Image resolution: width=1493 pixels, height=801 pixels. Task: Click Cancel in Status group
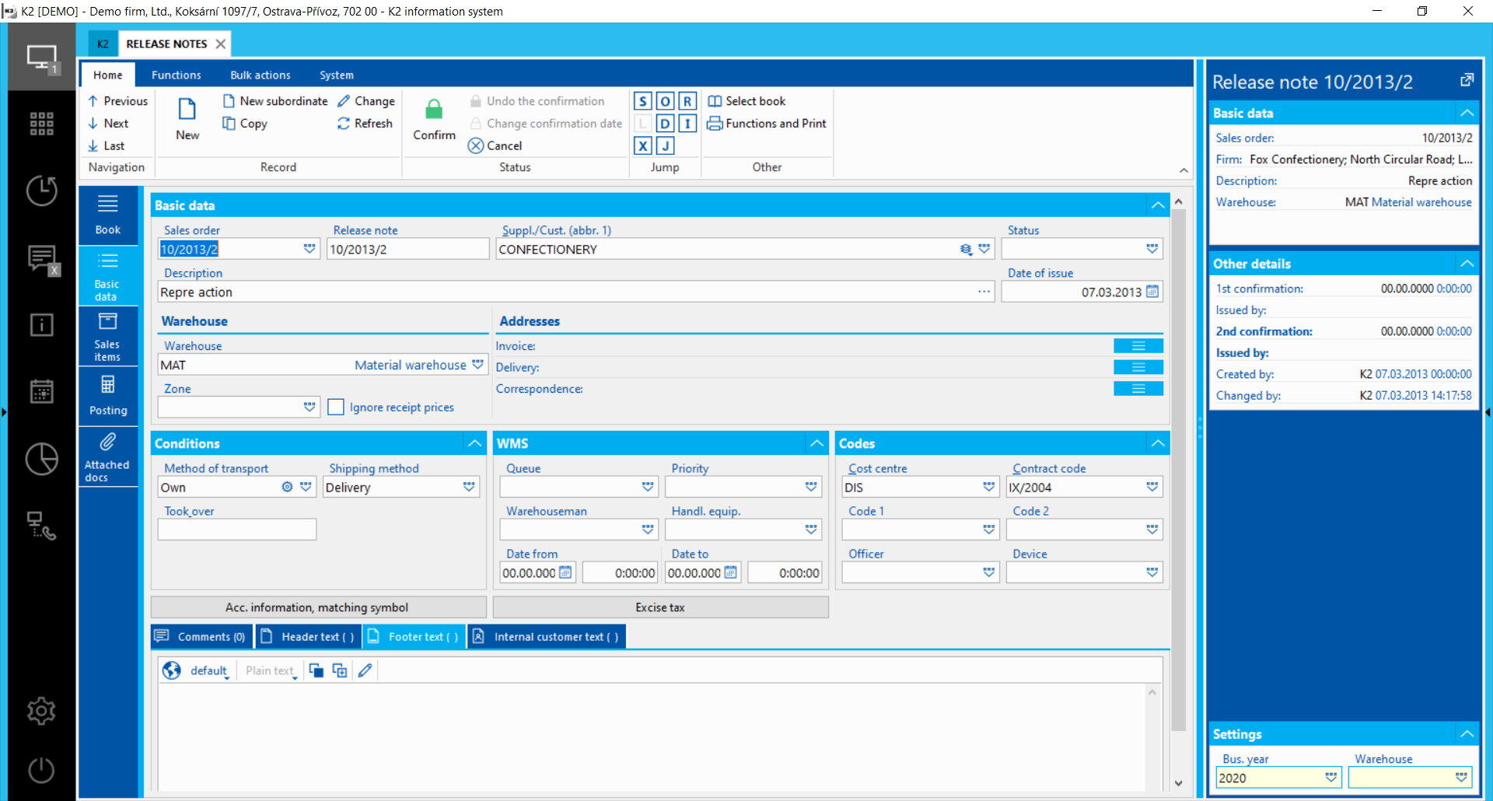495,146
